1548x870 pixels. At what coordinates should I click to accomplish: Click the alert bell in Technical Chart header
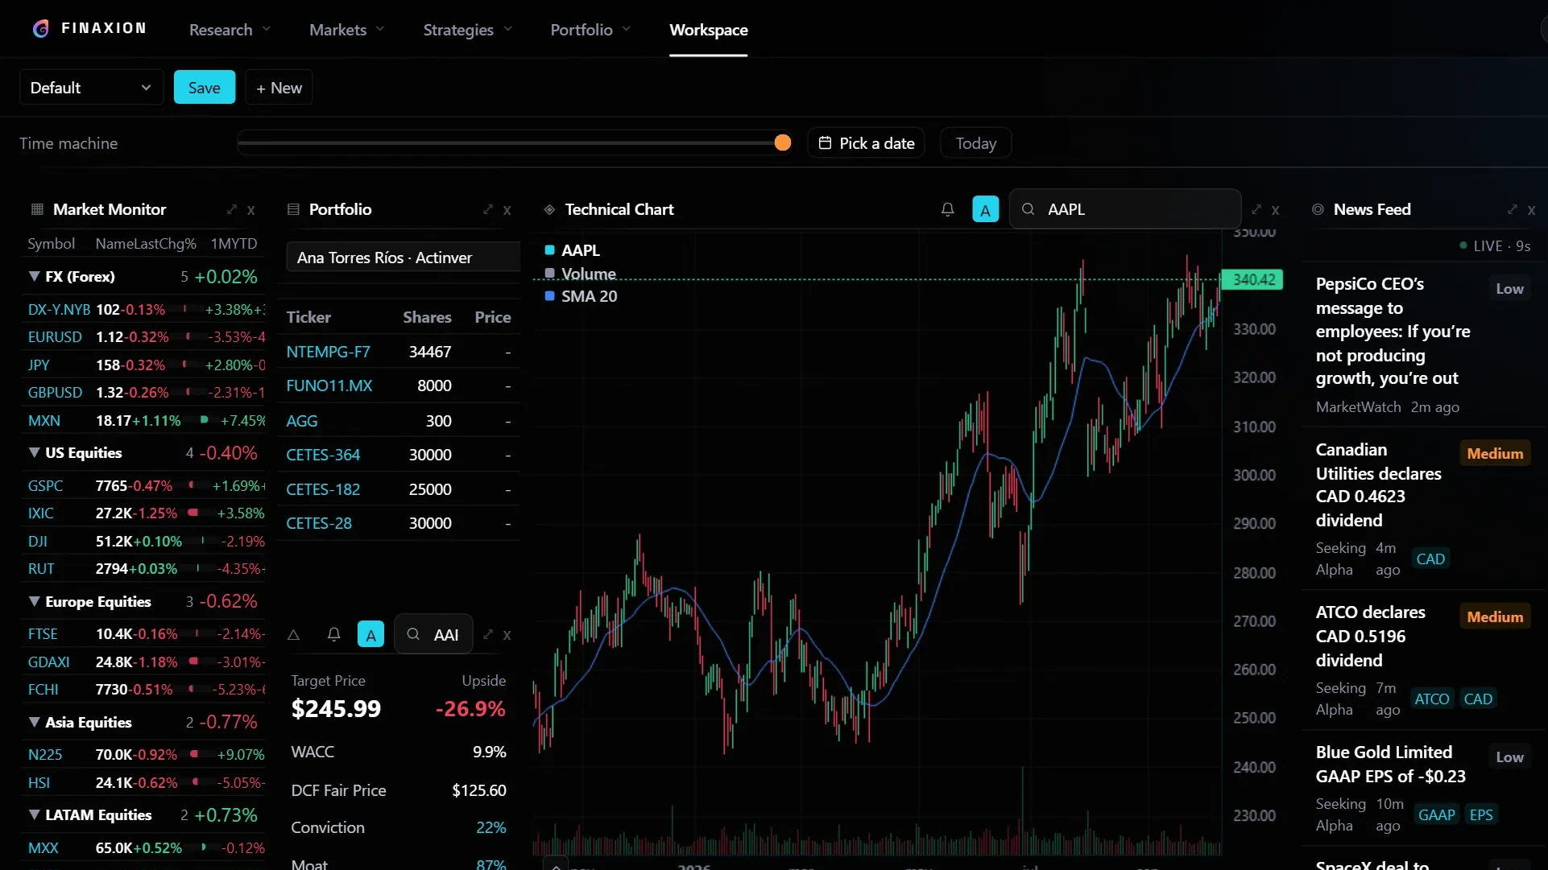tap(947, 209)
